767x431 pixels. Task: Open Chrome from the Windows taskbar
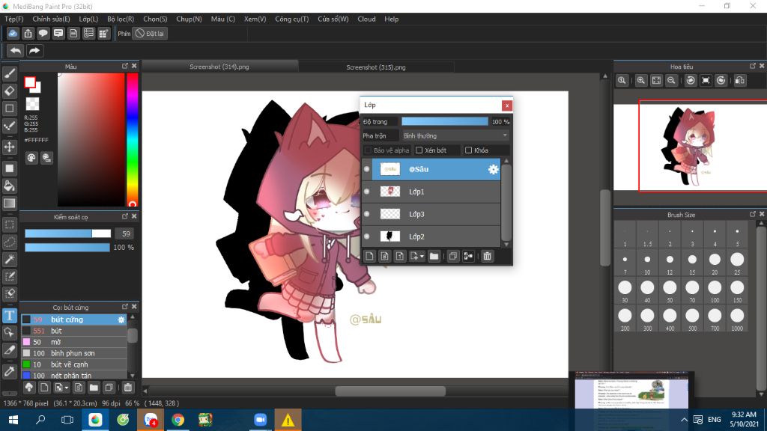point(178,420)
